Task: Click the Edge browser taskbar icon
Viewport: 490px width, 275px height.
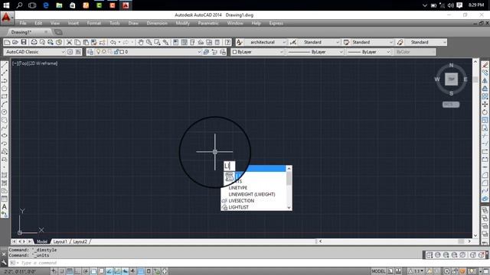Action: click(46, 5)
